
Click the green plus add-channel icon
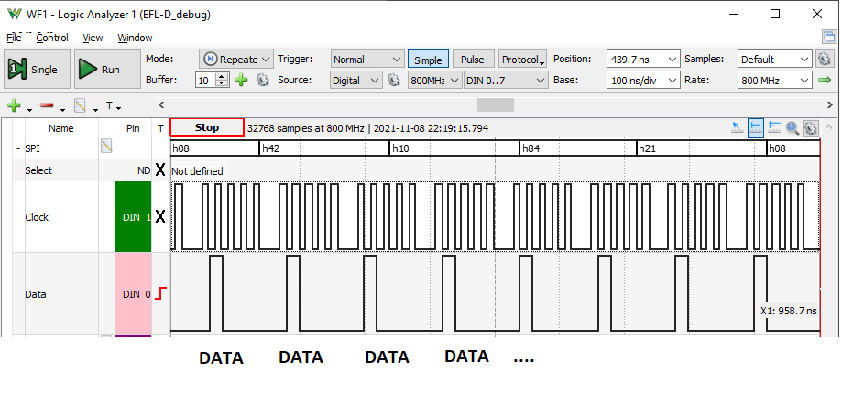pyautogui.click(x=14, y=106)
